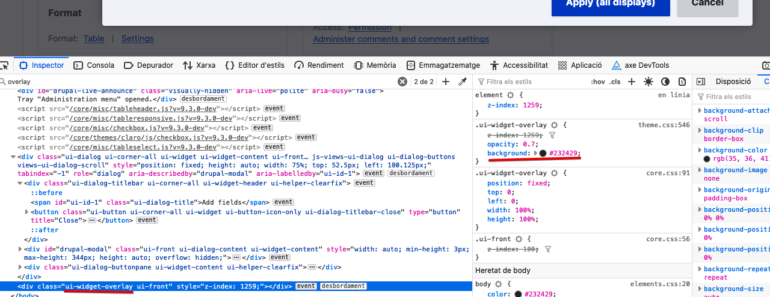Open Administer comments and comment settings link
This screenshot has width=770, height=297.
click(x=401, y=39)
